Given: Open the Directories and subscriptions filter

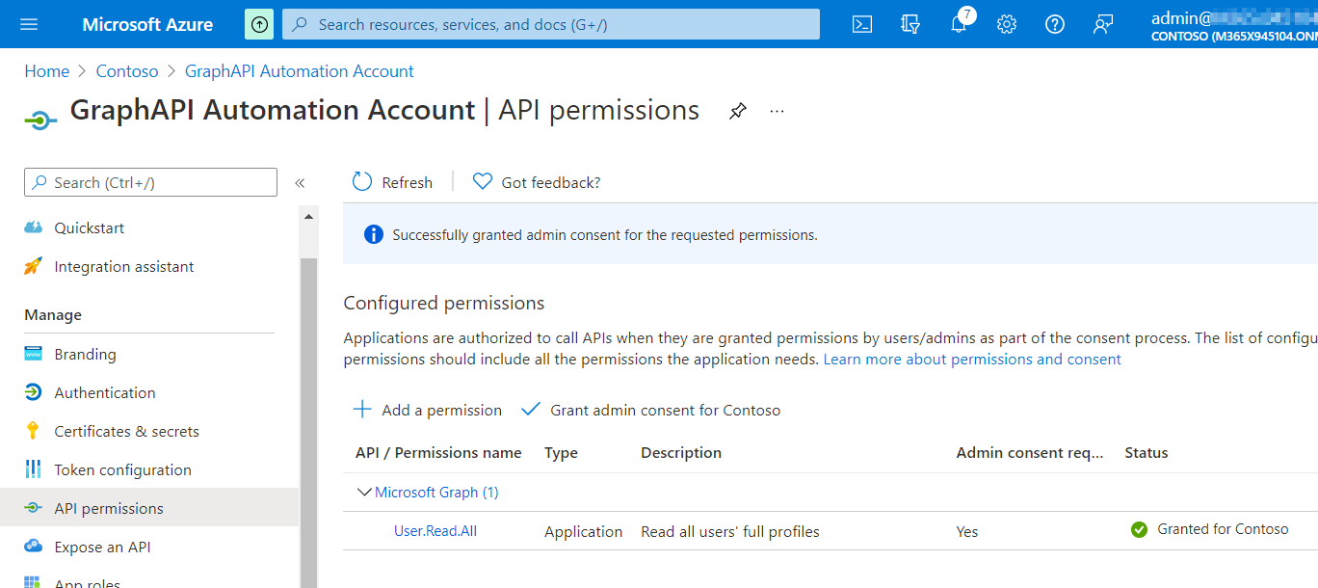Looking at the screenshot, I should [x=910, y=24].
